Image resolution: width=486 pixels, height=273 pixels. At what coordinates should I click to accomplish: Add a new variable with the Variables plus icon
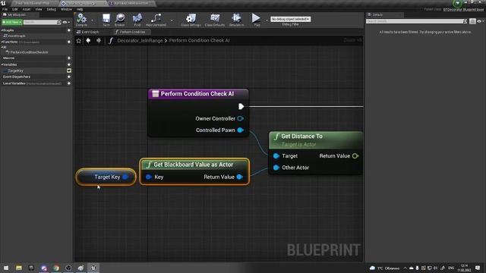click(69, 64)
